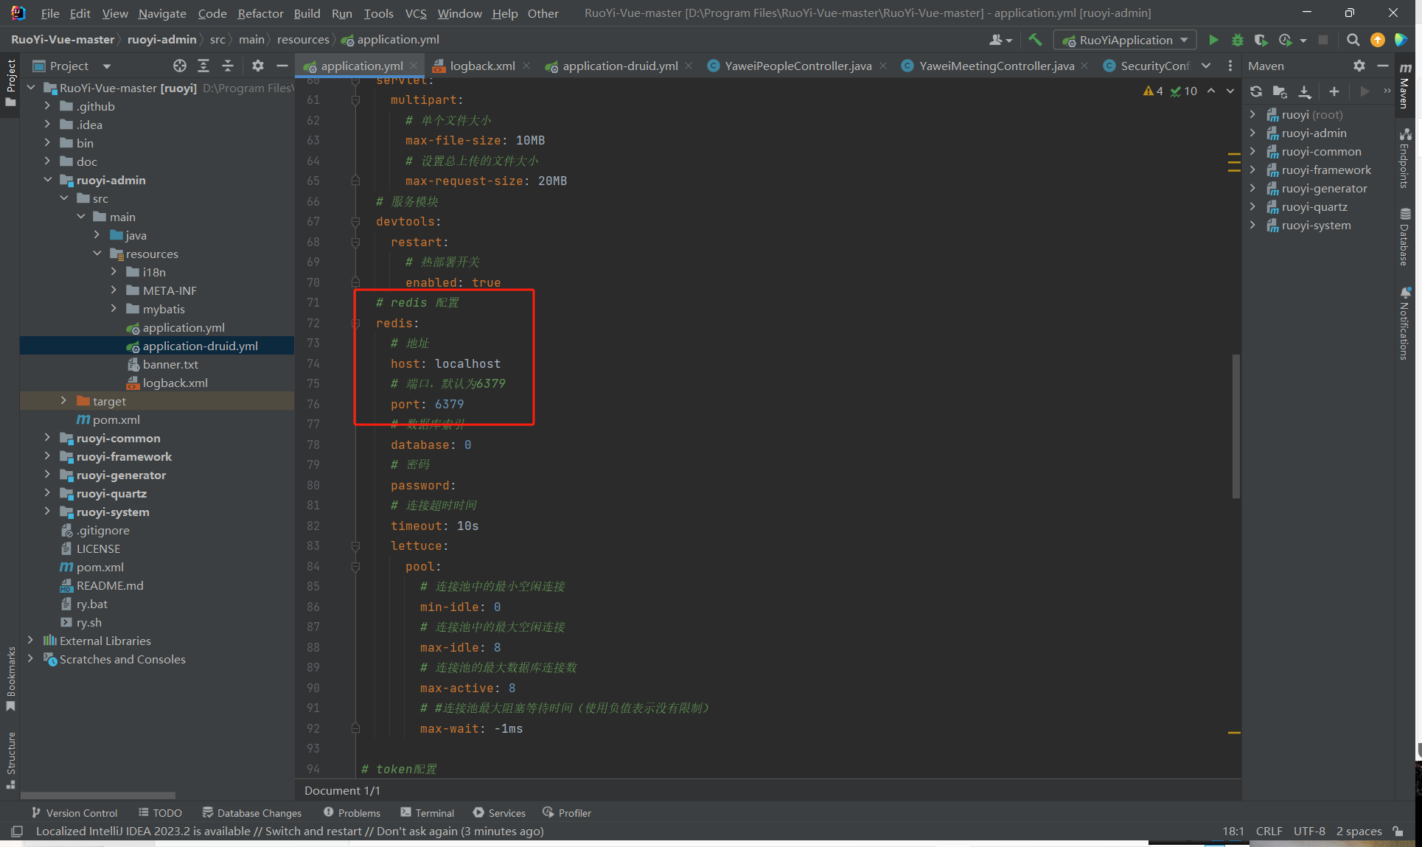This screenshot has height=847, width=1422.
Task: Switch to the logback.xml editor tab
Action: (482, 66)
